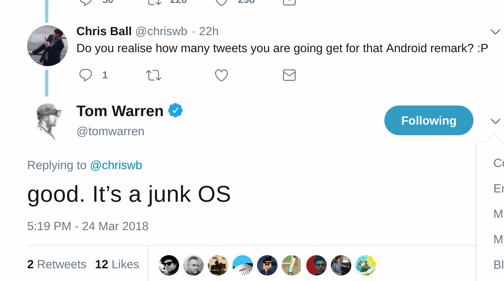Open the sunglasses liker avatar

[169, 265]
